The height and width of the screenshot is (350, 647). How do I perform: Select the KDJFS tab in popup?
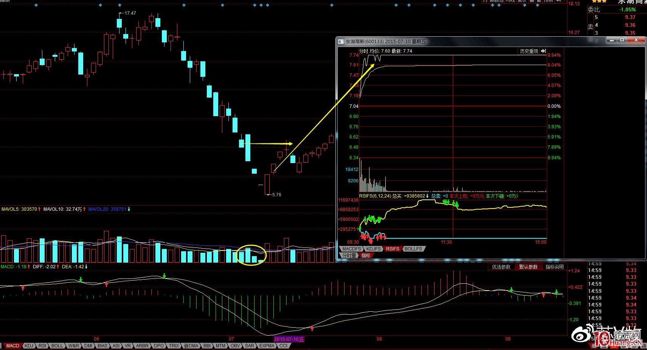point(374,249)
